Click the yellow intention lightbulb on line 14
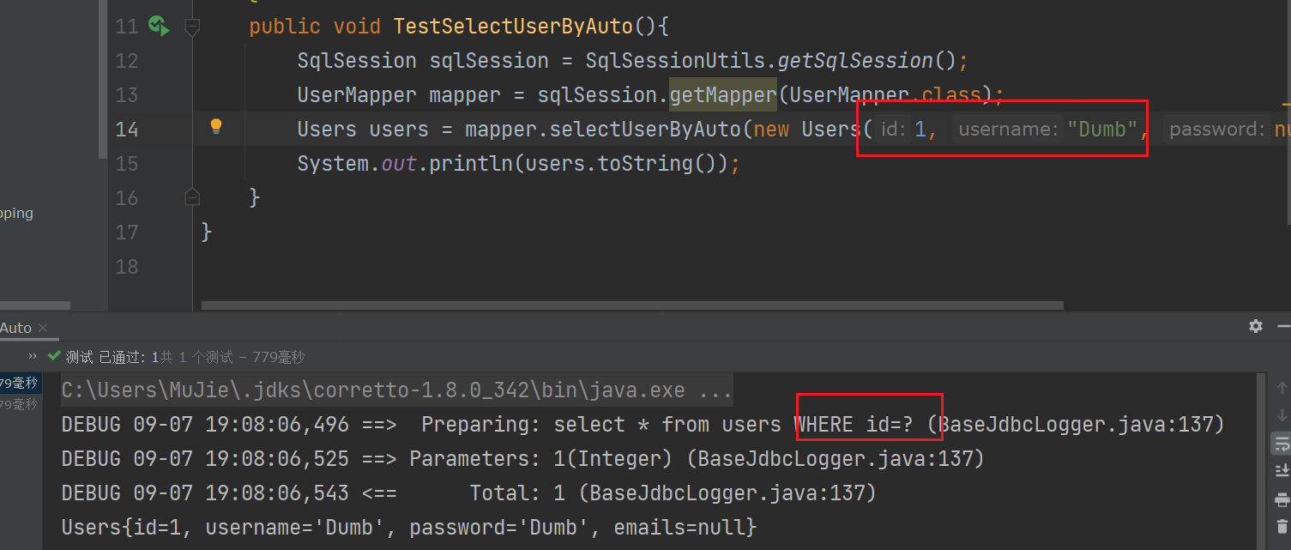 (x=216, y=127)
